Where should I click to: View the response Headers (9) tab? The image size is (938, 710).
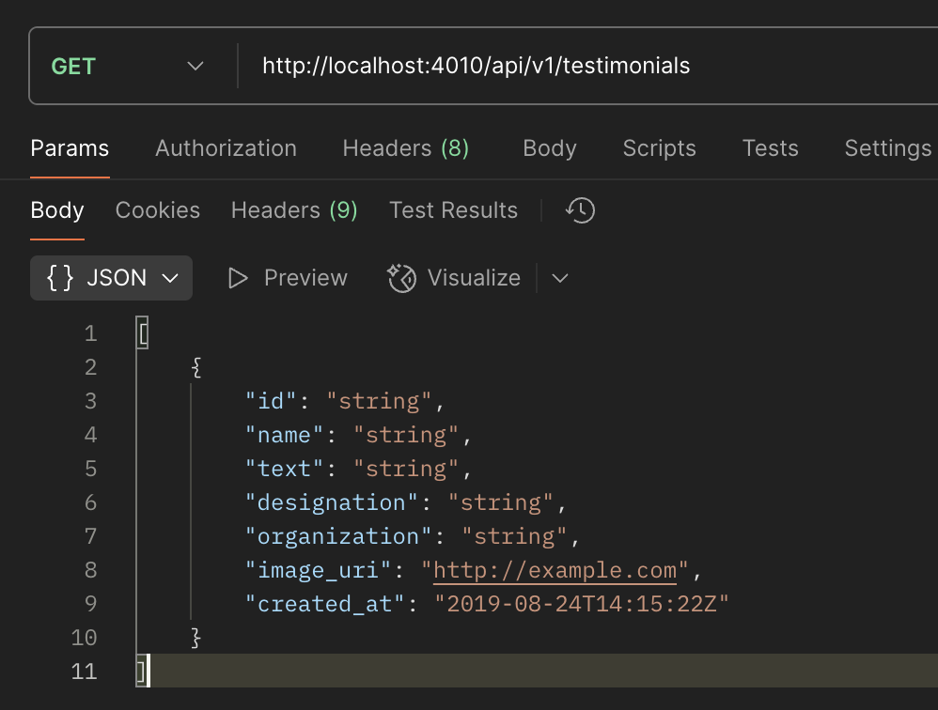[294, 210]
